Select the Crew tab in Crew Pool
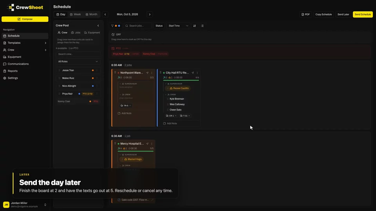 click(63, 32)
